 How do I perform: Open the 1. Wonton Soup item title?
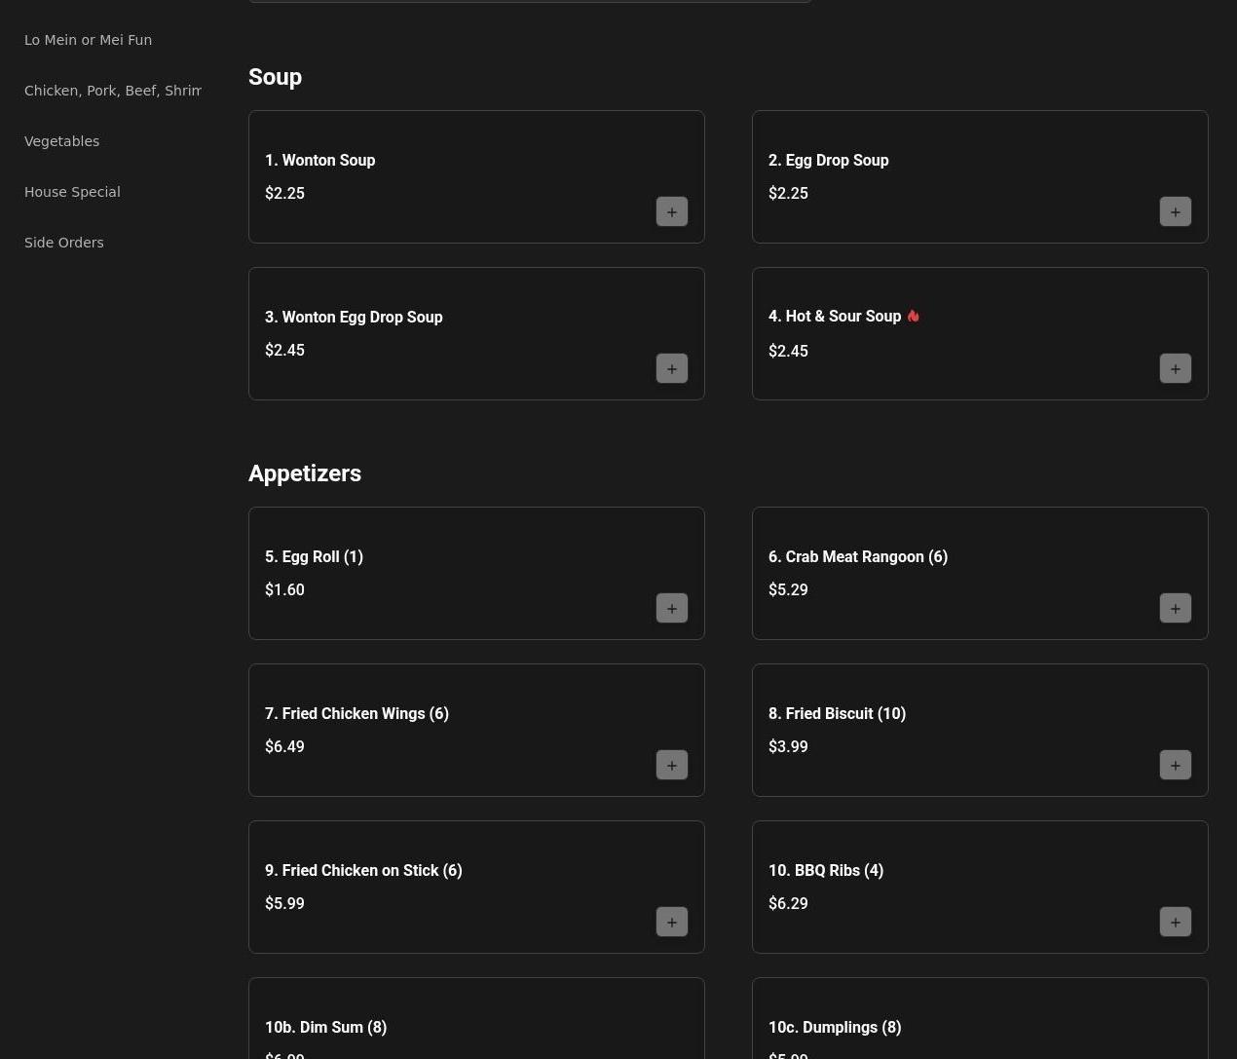click(x=319, y=160)
